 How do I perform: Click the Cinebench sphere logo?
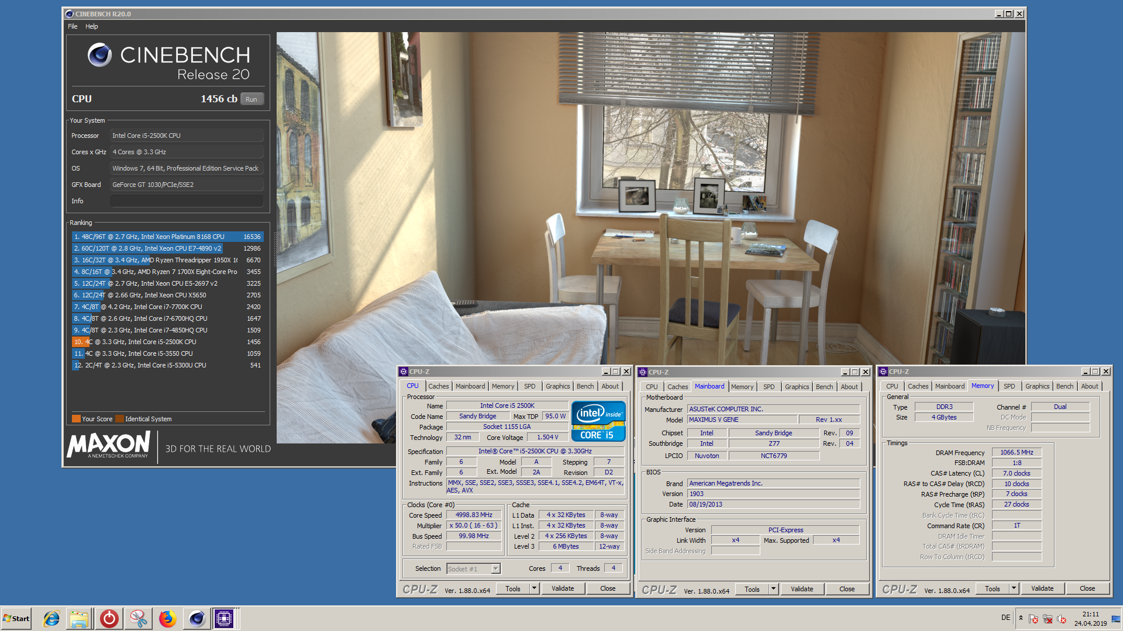pos(99,55)
